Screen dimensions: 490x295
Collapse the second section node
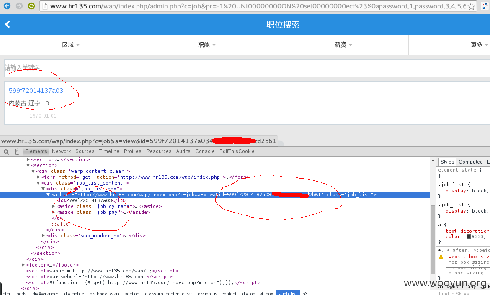coord(28,165)
